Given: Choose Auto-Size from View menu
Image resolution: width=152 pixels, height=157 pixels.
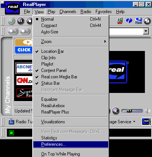Looking at the screenshot, I should (71, 32).
